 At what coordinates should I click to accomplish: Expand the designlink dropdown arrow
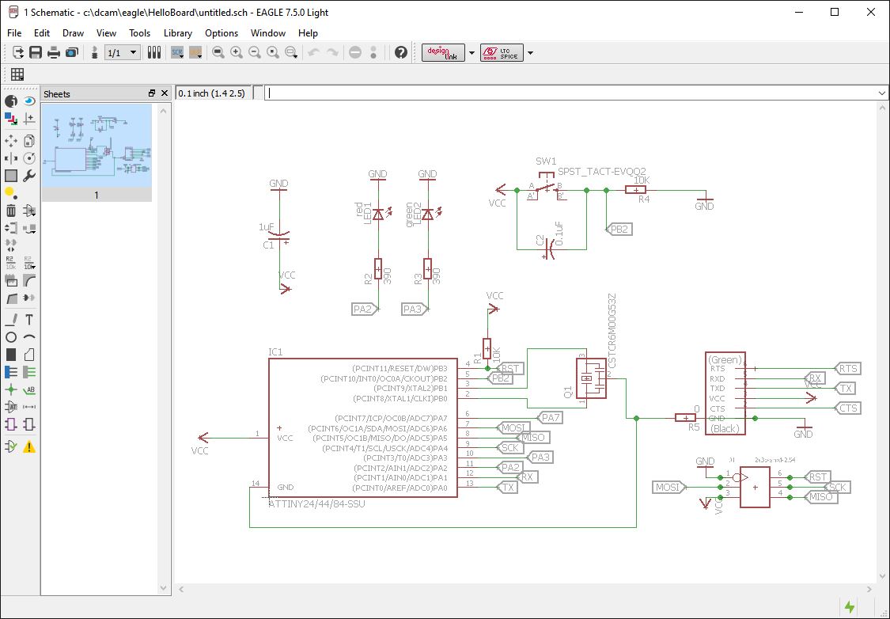click(x=472, y=53)
